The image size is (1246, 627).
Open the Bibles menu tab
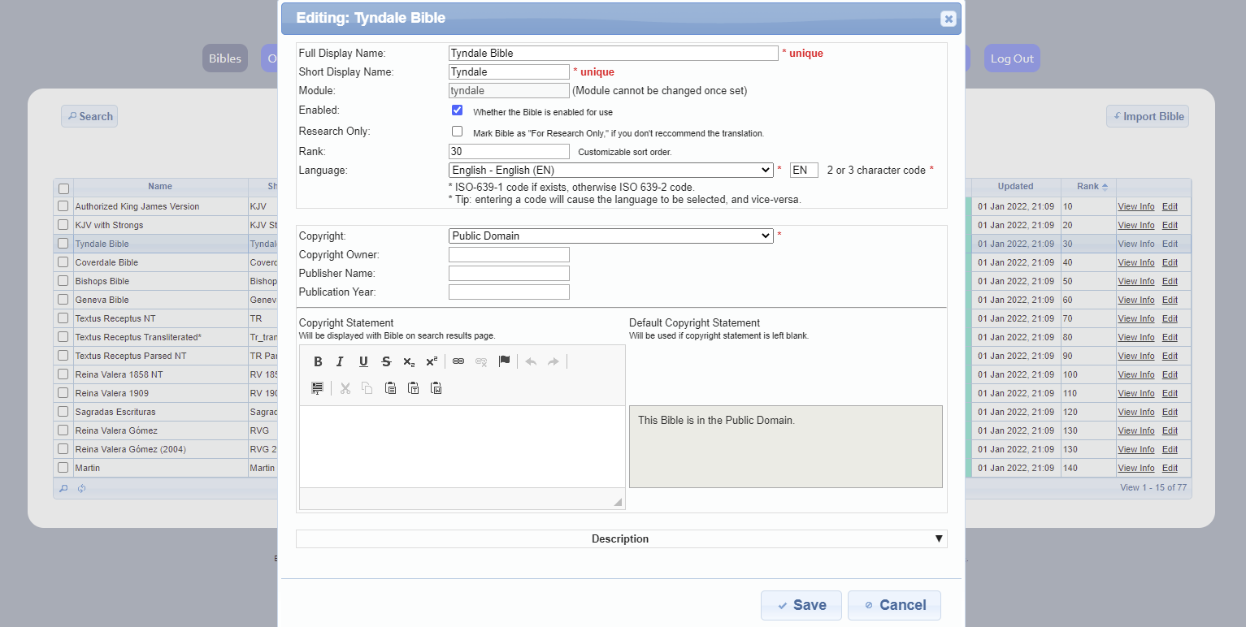(x=225, y=58)
